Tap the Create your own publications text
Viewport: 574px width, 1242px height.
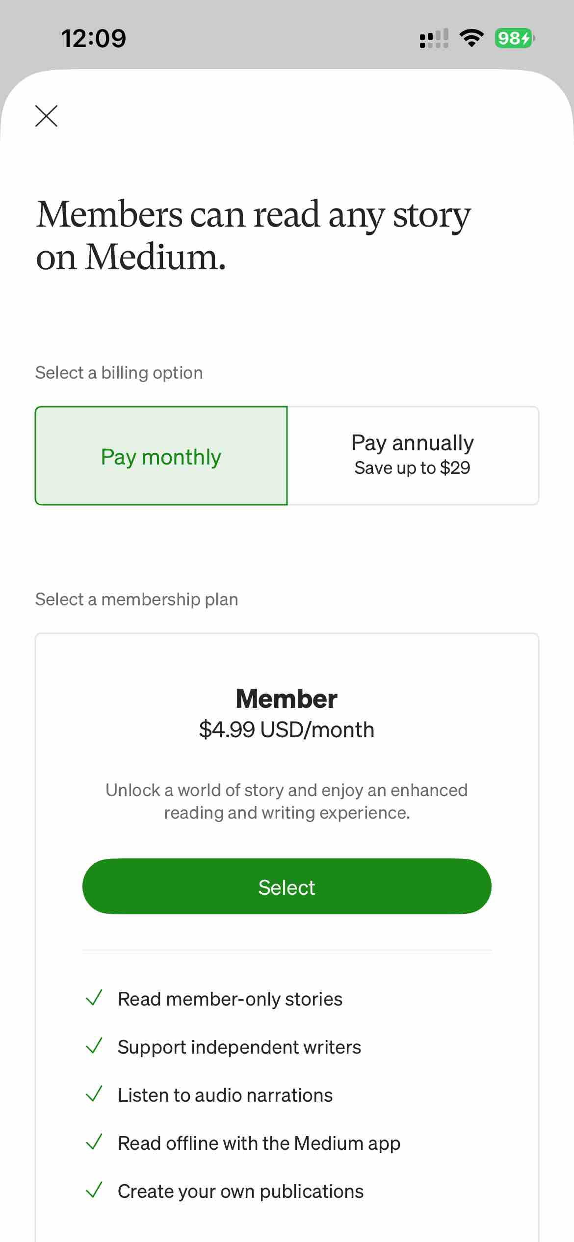pos(240,1191)
